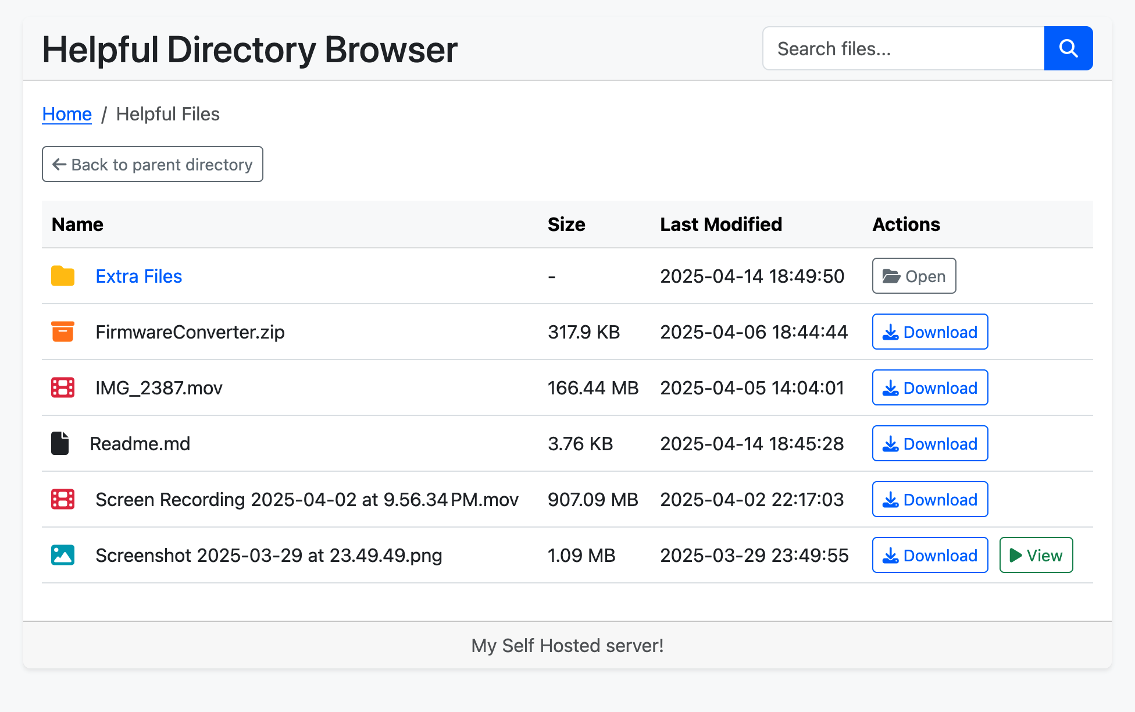Download the Screenshot png file
1135x712 pixels.
tap(930, 555)
